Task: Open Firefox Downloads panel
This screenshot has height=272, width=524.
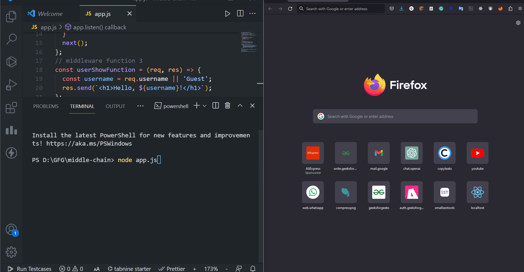Action: (402, 8)
